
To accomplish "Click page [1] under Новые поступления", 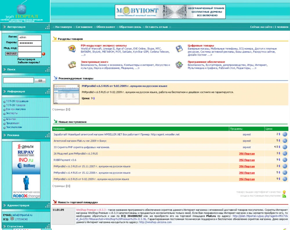I will point(68,186).
